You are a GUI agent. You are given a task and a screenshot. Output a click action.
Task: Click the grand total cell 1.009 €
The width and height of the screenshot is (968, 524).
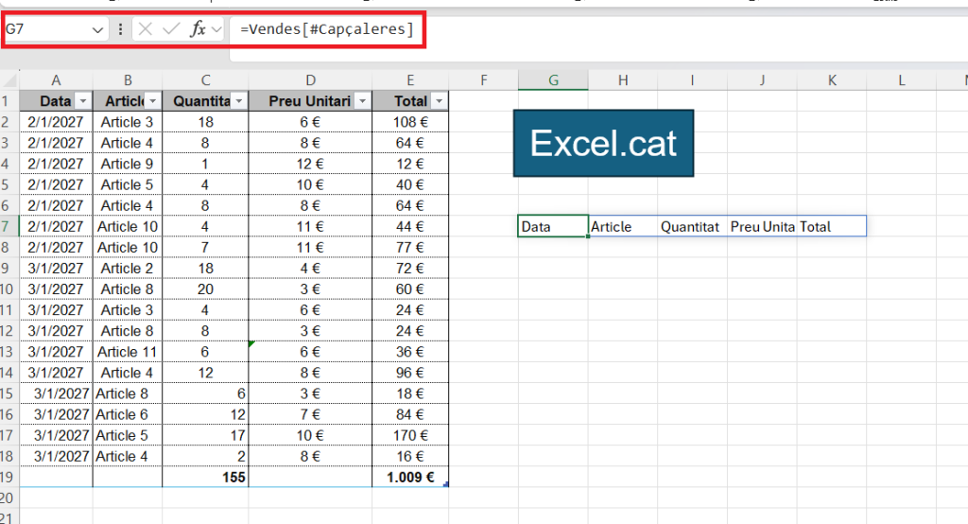[410, 477]
